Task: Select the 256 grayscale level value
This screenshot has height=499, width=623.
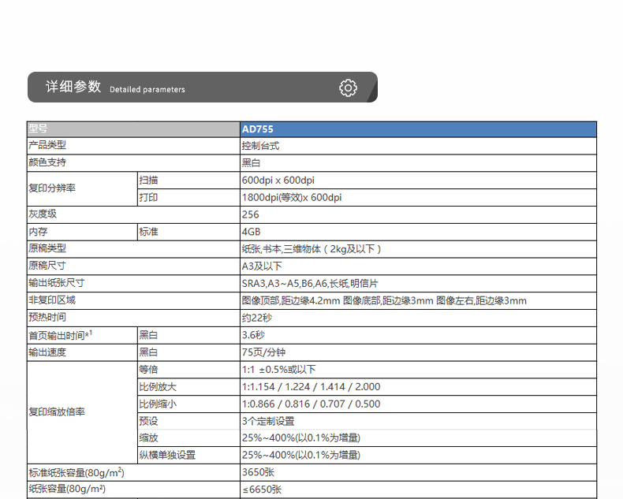Action: coord(251,214)
